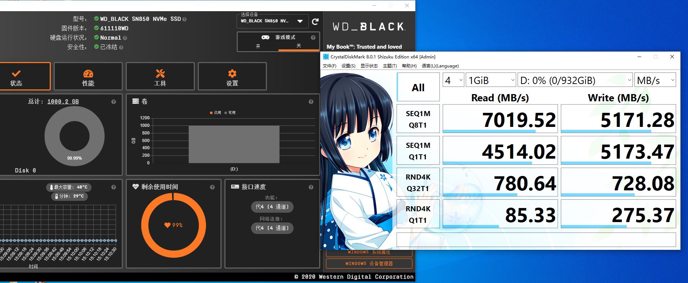The width and height of the screenshot is (688, 283).
Task: Open 文件(F) menu in CrystalDiskMark
Action: tap(330, 66)
